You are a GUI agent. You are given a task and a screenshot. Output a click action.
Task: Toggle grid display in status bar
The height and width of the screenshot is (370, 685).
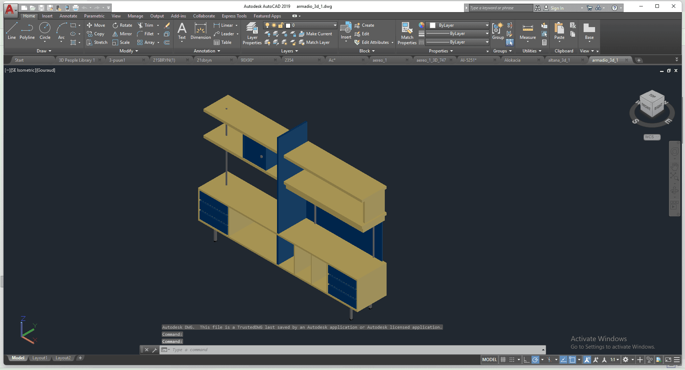point(503,360)
